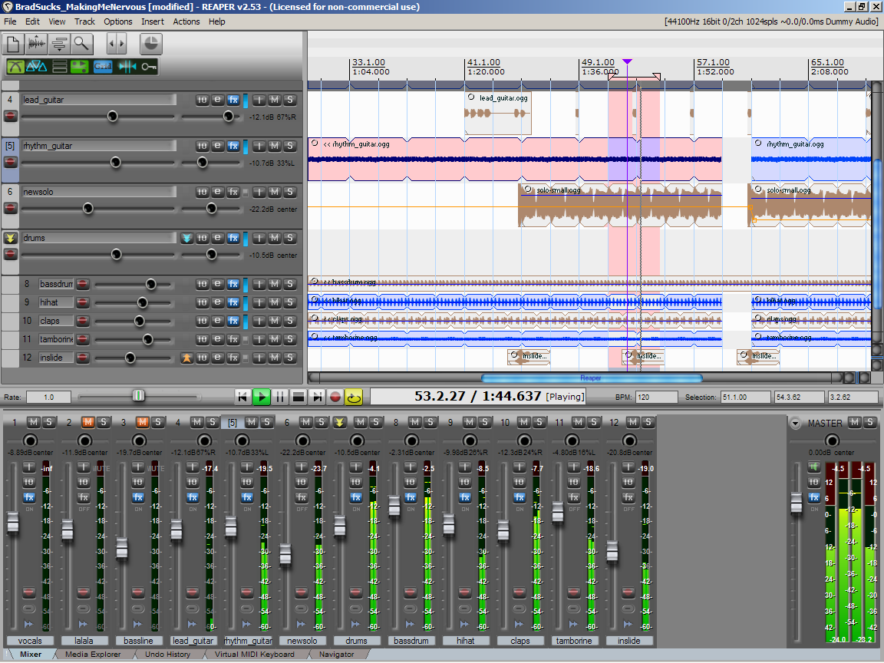
Task: Toggle envelope points move with items icon
Action: 80,67
